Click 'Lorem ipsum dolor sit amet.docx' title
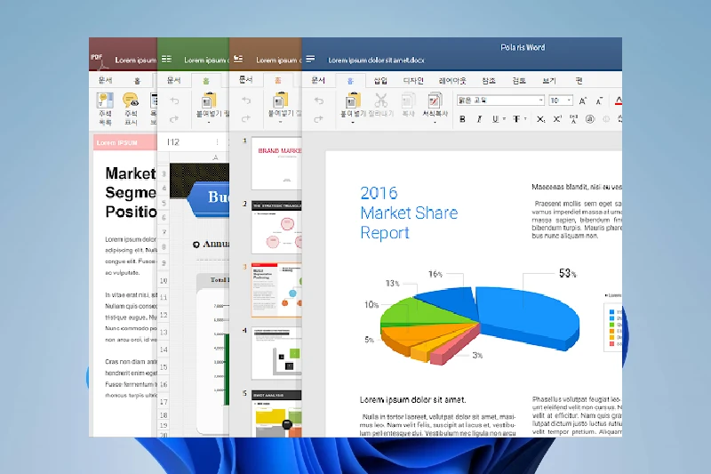This screenshot has height=474, width=711. (376, 60)
